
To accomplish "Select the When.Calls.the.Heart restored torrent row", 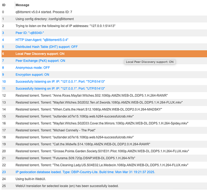I will pos(104,109).
